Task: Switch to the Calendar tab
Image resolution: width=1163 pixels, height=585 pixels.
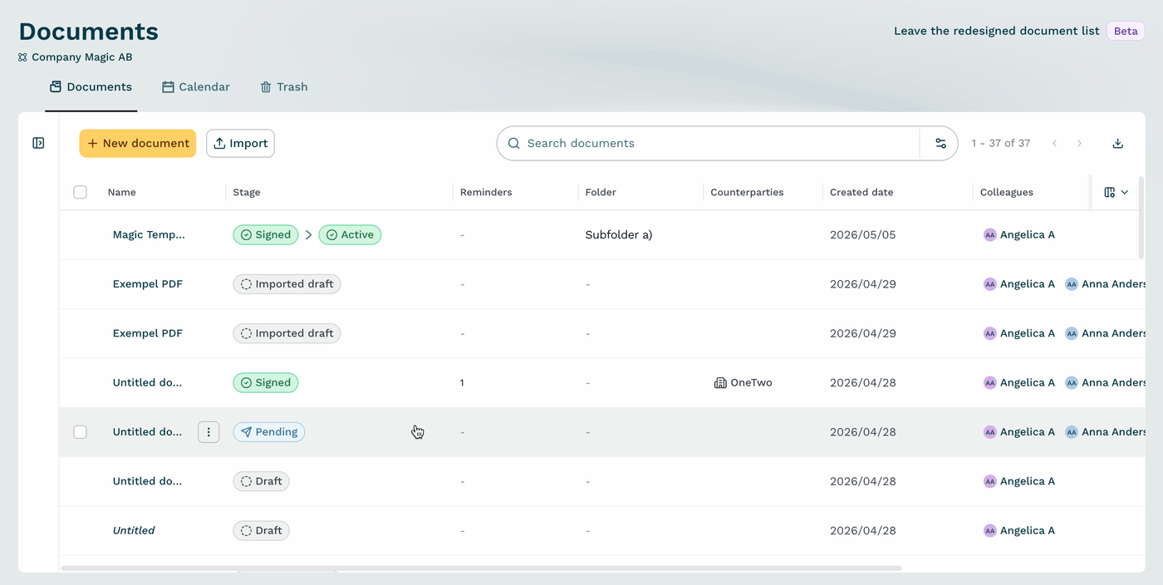Action: click(x=195, y=86)
